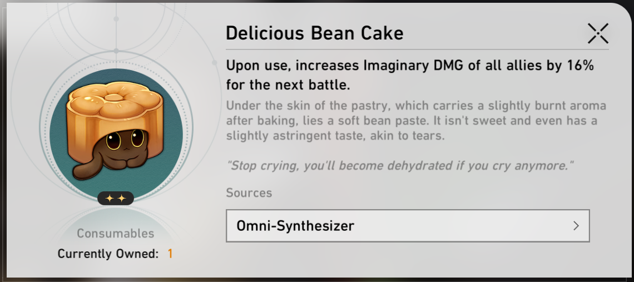Click the Imaginary DMG effect description
Screen dimensions: 634x282
(409, 75)
